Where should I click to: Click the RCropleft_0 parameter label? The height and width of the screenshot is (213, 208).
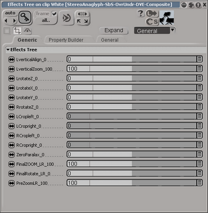tap(28, 136)
